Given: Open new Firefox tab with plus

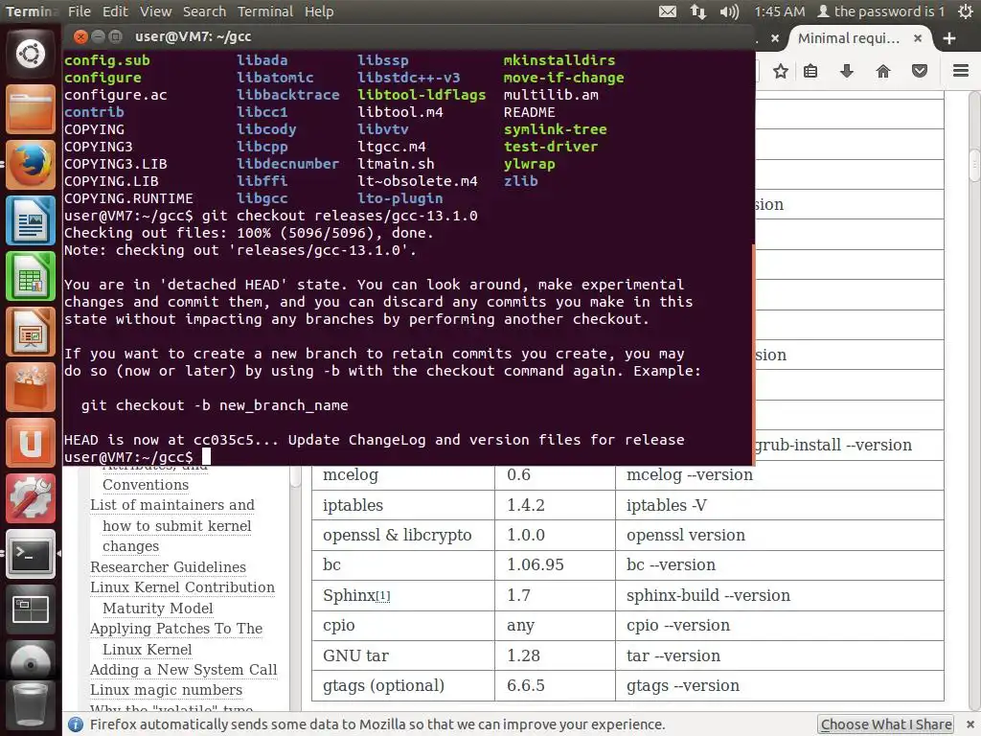Looking at the screenshot, I should point(949,38).
